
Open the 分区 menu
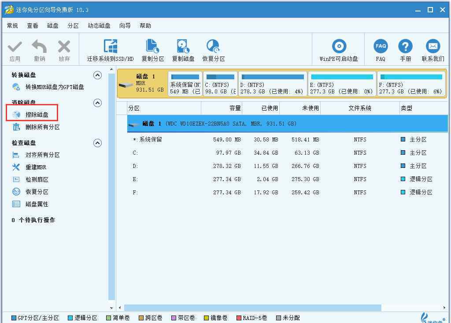pos(73,26)
